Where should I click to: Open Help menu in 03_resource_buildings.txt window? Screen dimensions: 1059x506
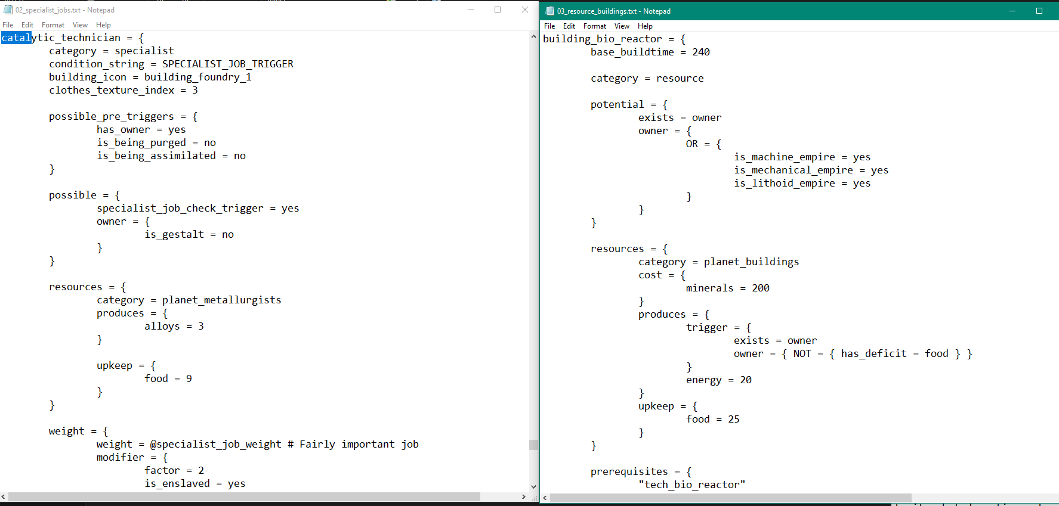(645, 26)
